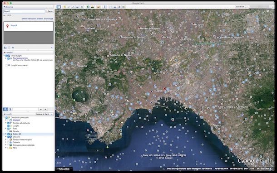Click the last arrow button right of the Luoghi slider
This screenshot has height=173, width=277.
(45, 109)
